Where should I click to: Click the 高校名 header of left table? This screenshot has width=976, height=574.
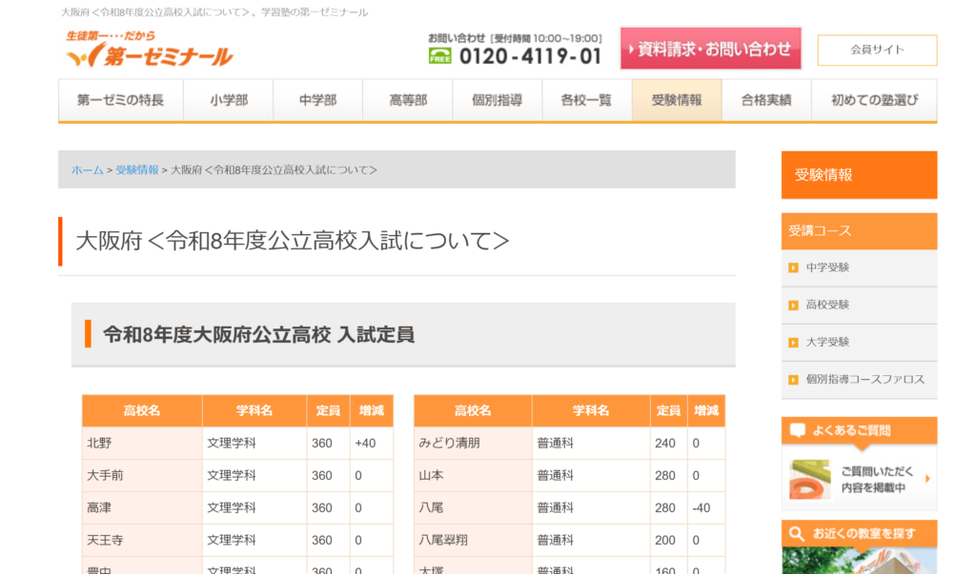click(x=142, y=411)
